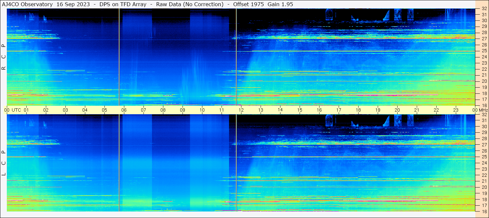Image resolution: width=489 pixels, height=218 pixels.
Task: Click the 27 MHz label on RCP scale
Action: tap(484, 39)
